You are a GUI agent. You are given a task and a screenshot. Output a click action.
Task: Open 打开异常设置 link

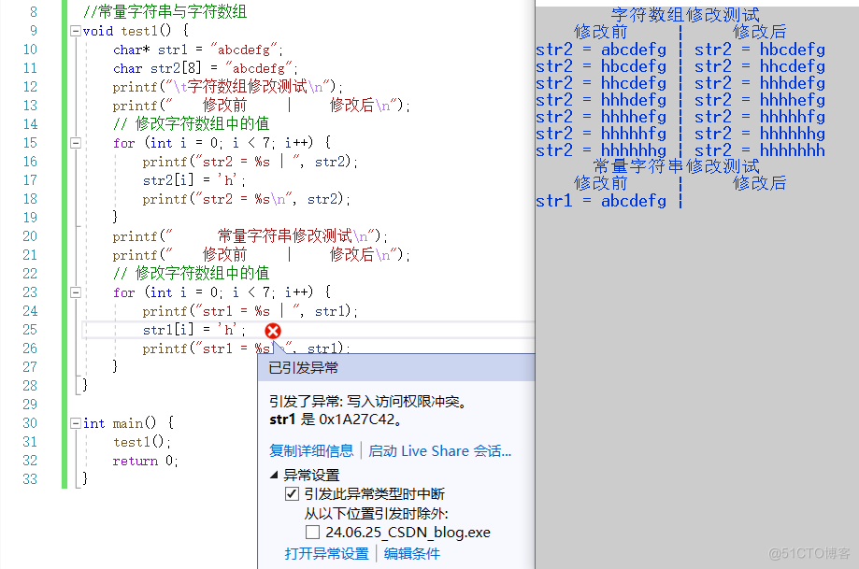[326, 554]
